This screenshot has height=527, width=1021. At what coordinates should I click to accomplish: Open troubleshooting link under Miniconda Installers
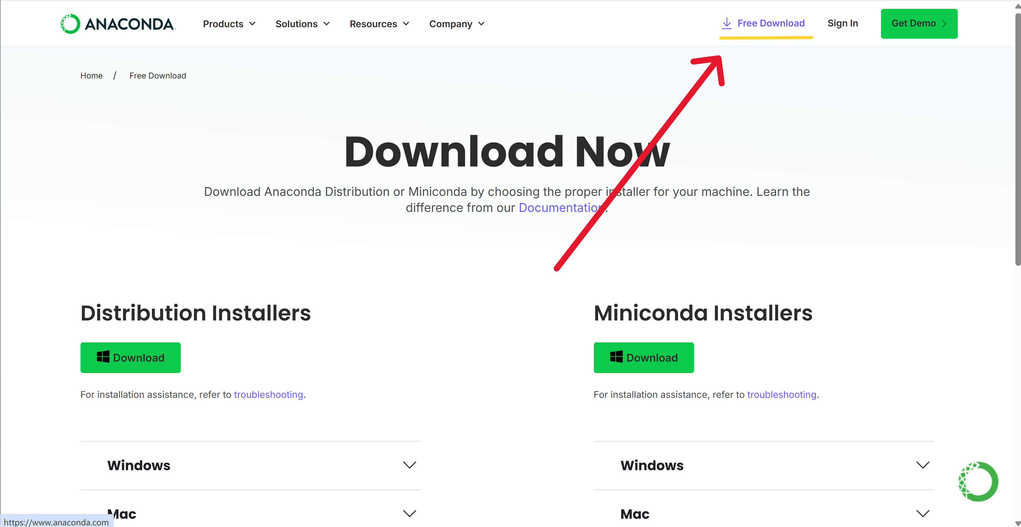[781, 395]
